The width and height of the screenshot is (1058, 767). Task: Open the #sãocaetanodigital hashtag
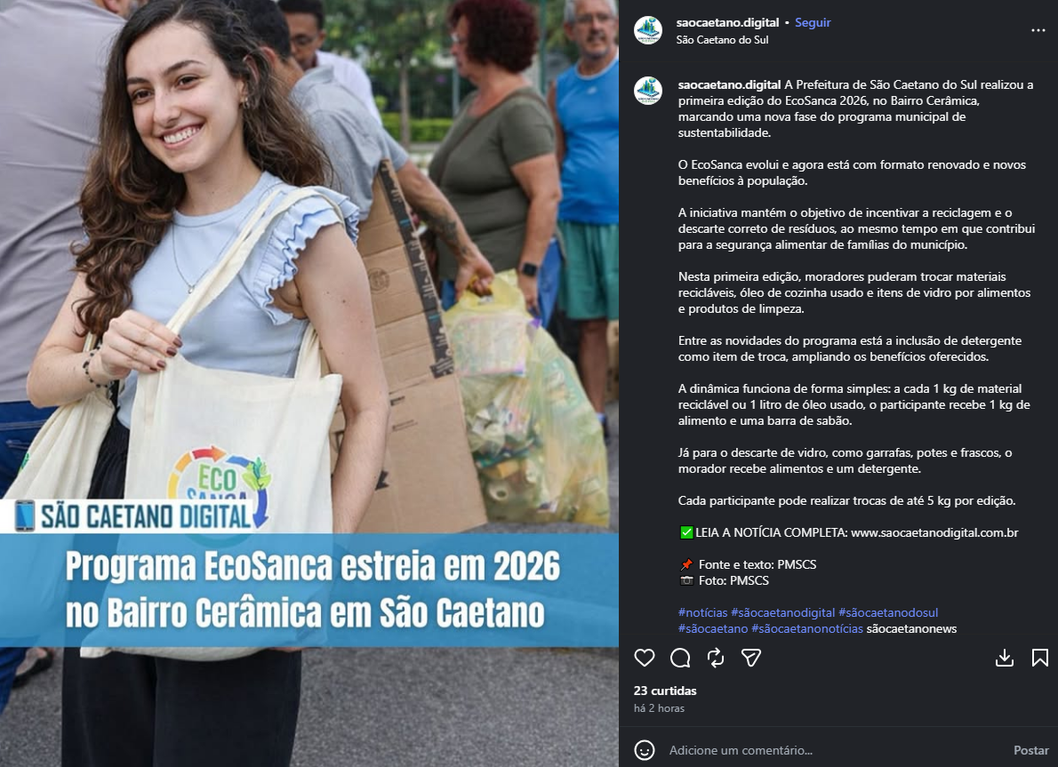[782, 612]
